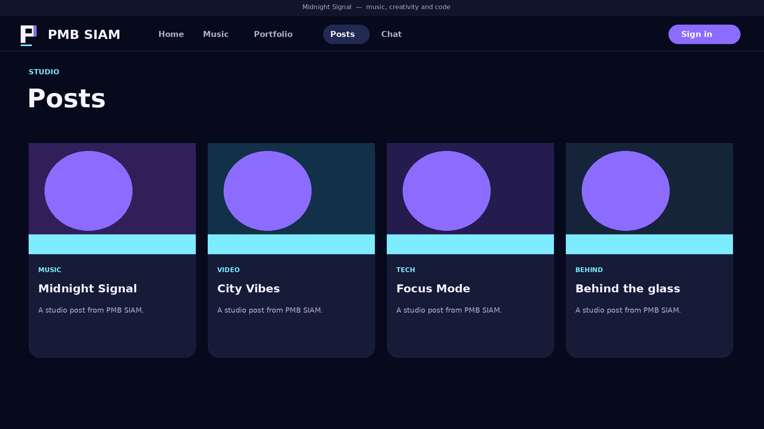Select the Posts nav tab
The image size is (764, 429).
[x=346, y=34]
